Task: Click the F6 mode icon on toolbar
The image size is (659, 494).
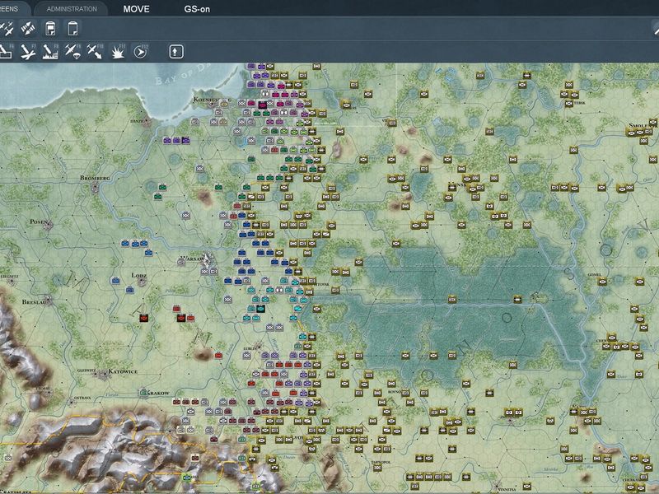Action: 7,52
